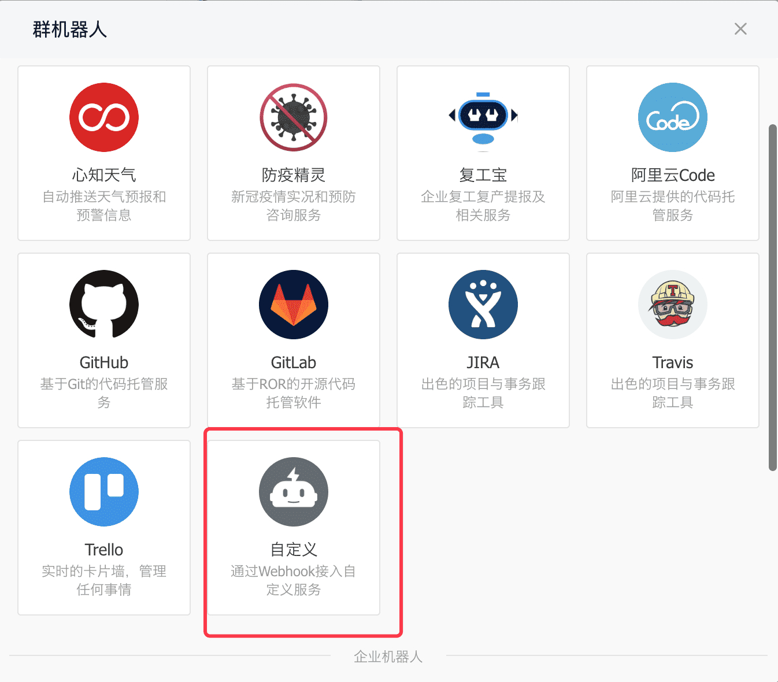Image resolution: width=778 pixels, height=682 pixels.
Task: Click the 复工宝 title text
Action: pos(483,175)
